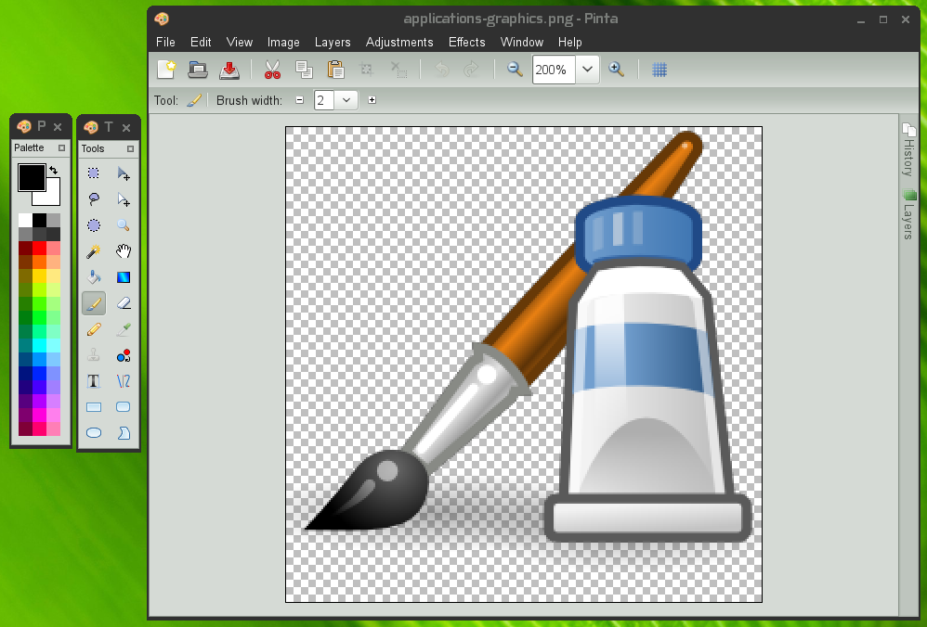Click the Deselect toolbar icon
This screenshot has height=627, width=927.
pos(399,70)
